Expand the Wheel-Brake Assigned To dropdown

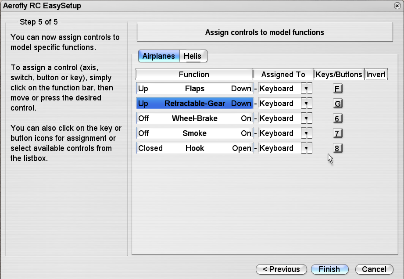tap(307, 118)
